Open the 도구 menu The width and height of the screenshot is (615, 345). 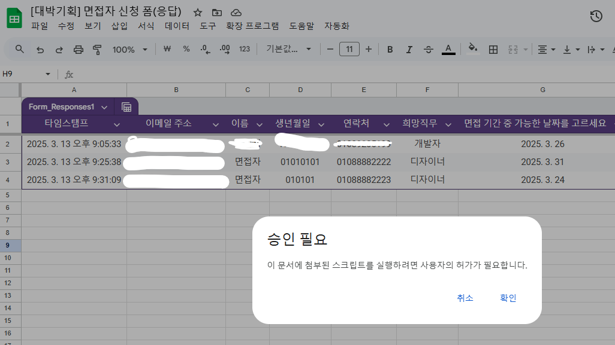[208, 26]
